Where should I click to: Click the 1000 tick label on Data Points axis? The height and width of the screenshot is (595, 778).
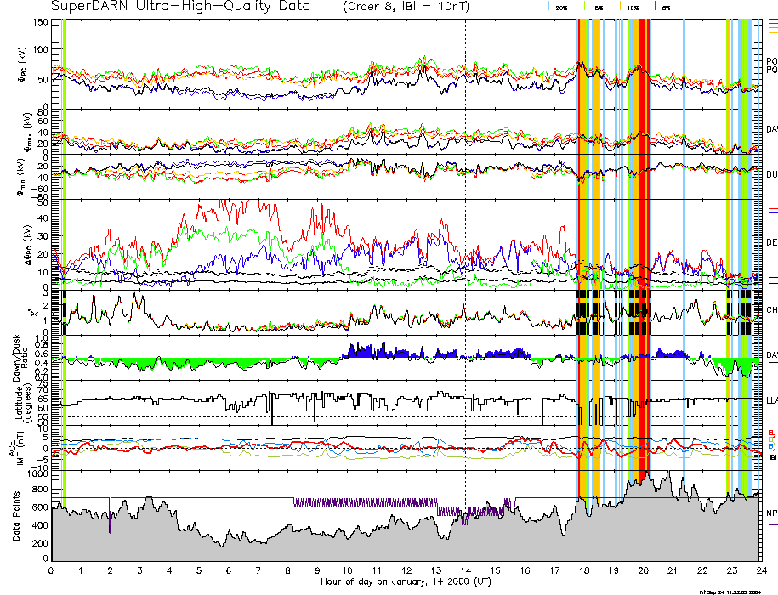click(36, 474)
